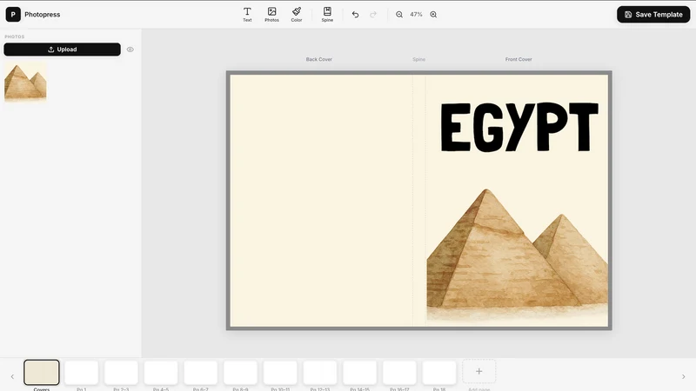
Task: Click the PHOTOS panel heading
Action: click(15, 36)
